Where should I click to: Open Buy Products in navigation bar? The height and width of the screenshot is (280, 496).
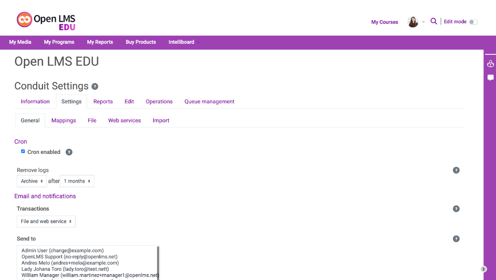pyautogui.click(x=141, y=42)
